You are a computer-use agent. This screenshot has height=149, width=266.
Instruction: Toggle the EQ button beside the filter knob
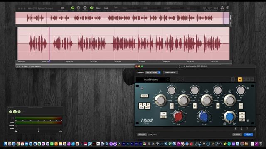pos(242,117)
